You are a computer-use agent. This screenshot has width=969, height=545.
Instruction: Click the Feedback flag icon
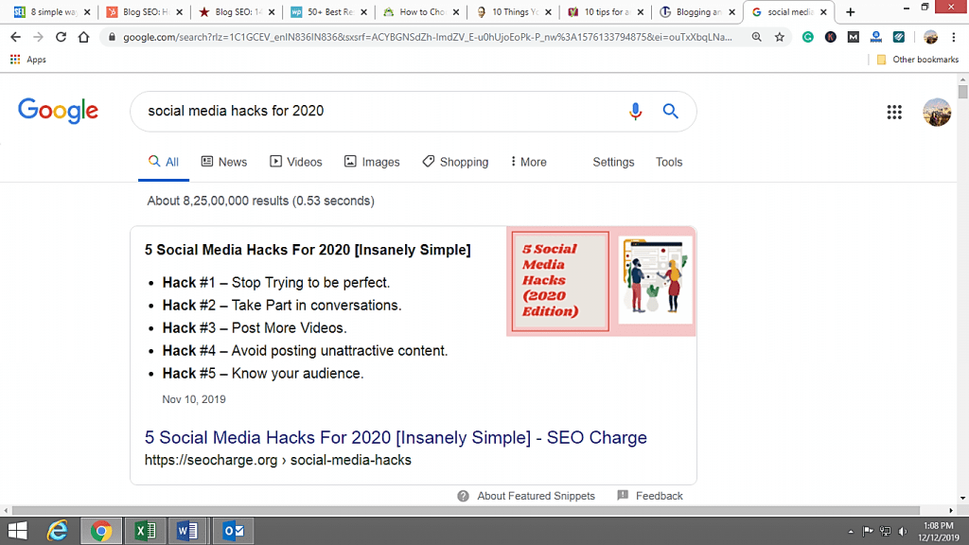[623, 496]
